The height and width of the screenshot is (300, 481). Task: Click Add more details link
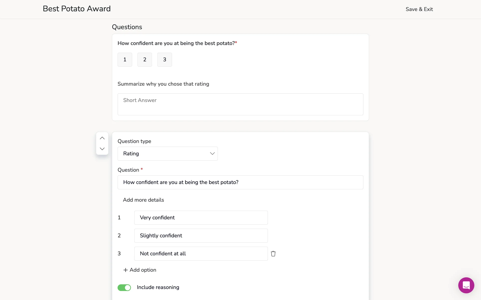[143, 200]
